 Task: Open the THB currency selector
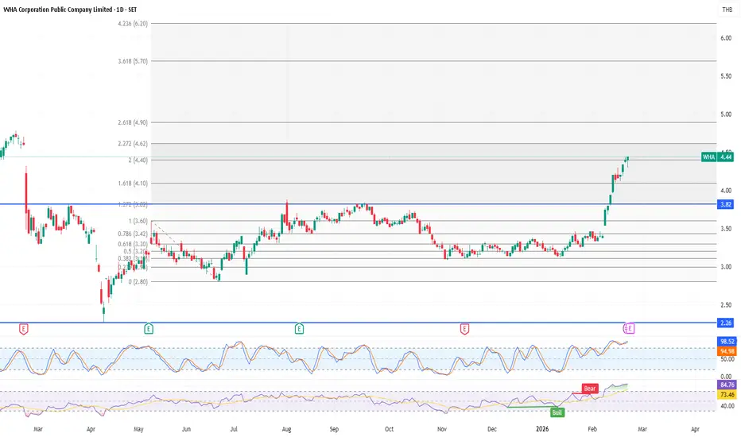[x=727, y=10]
